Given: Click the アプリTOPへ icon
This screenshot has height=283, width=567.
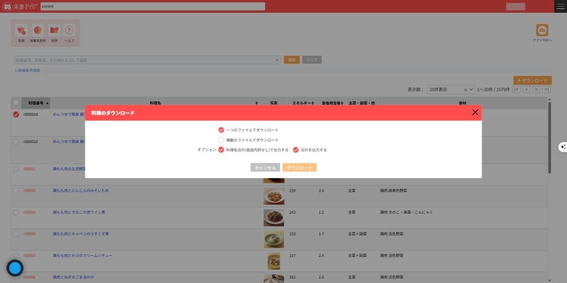Looking at the screenshot, I should [x=542, y=32].
